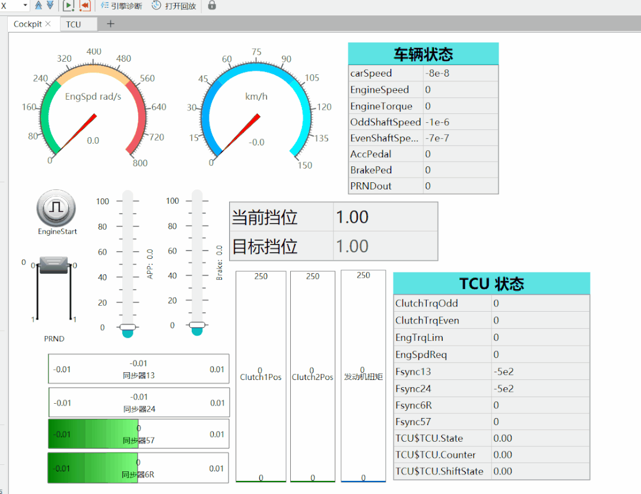Viewport: 641px width, 494px height.
Task: Add a new tab with plus button
Action: [x=110, y=24]
